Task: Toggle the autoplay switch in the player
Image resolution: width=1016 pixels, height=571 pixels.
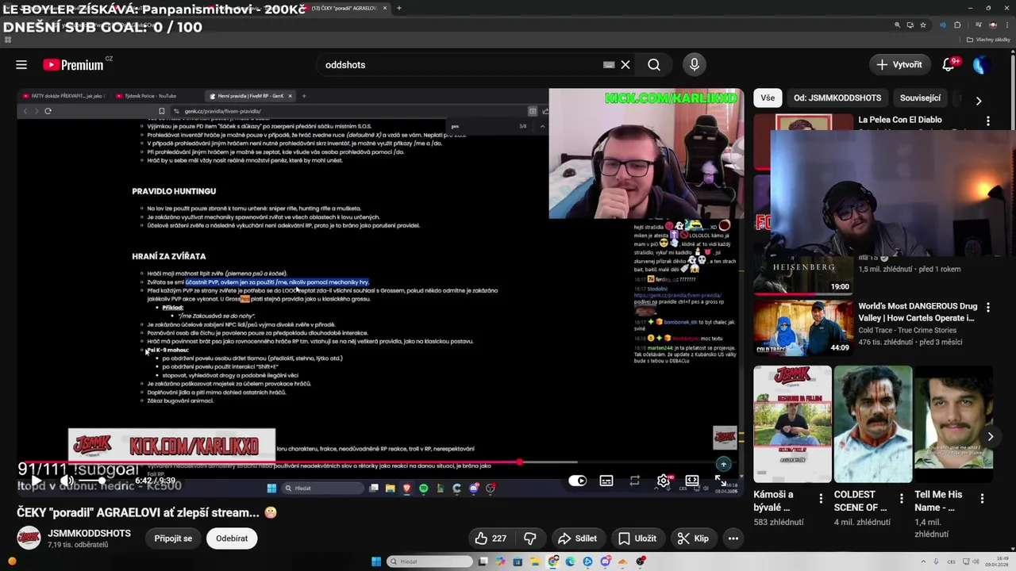Action: coord(577,481)
